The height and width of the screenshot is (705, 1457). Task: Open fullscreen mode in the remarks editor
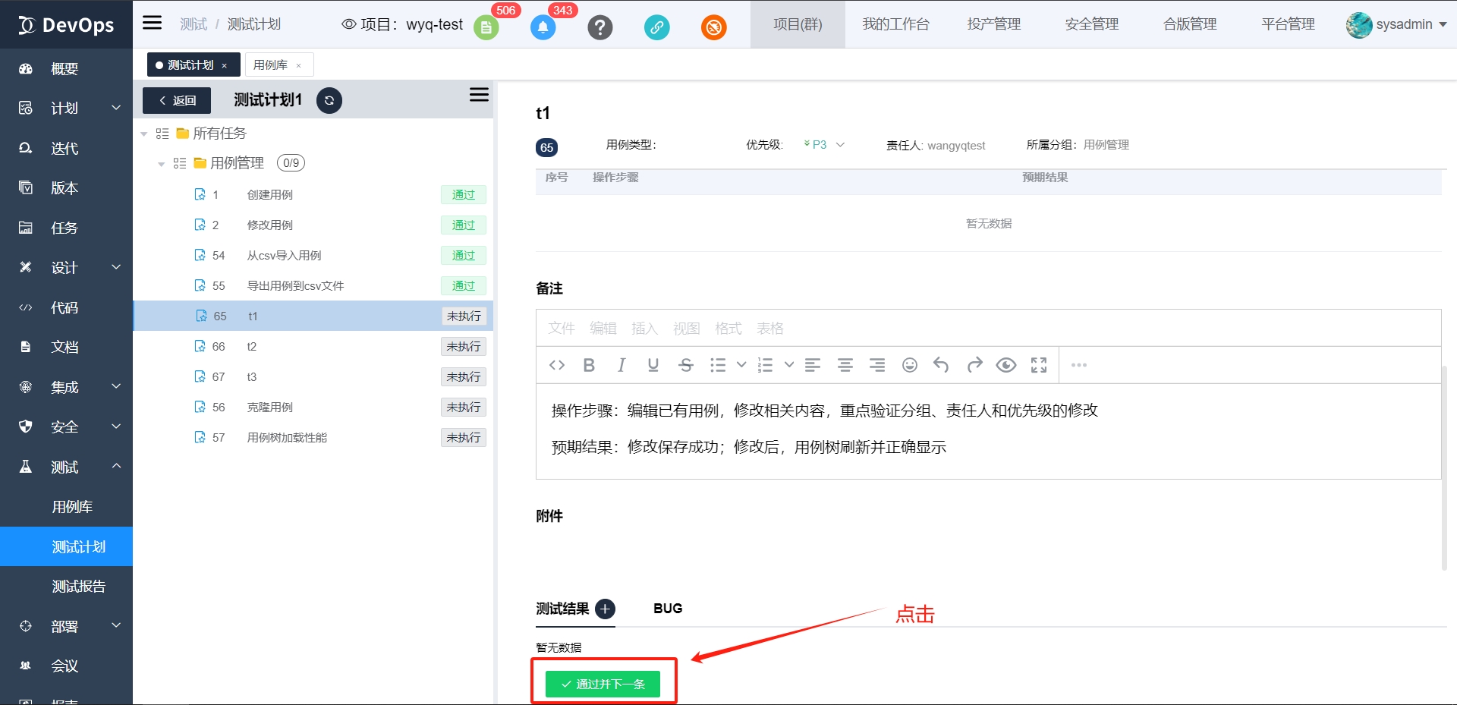coord(1038,365)
